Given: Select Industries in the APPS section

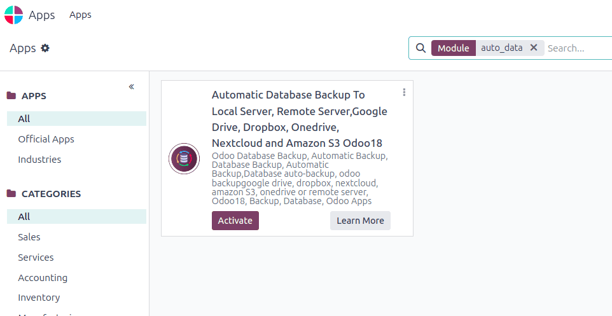Looking at the screenshot, I should 39,160.
